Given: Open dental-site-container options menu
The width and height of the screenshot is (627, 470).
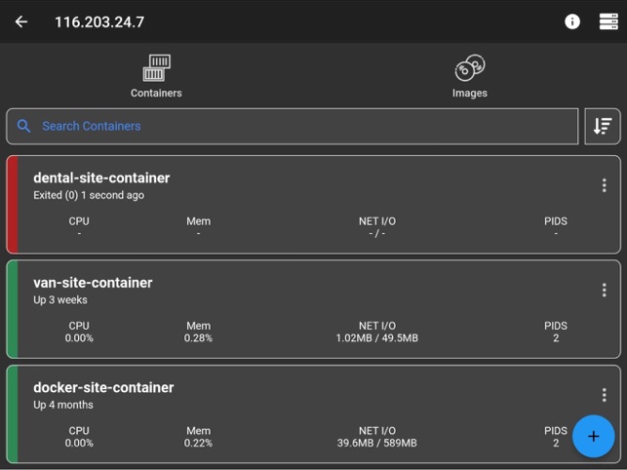Looking at the screenshot, I should 605,185.
